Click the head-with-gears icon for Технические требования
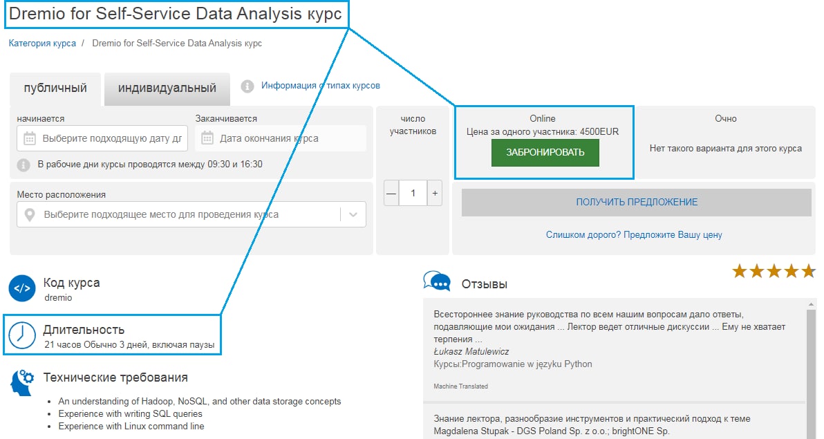Screen dimensions: 824x439 22,382
